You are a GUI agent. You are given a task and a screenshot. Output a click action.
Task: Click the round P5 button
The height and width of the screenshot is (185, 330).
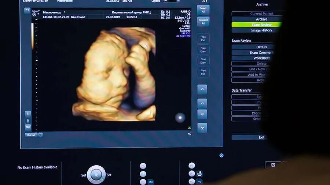tap(143, 166)
